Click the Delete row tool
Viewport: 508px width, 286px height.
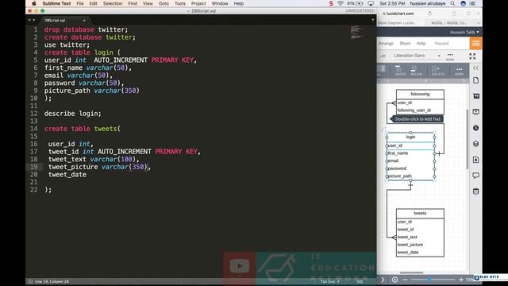[437, 71]
